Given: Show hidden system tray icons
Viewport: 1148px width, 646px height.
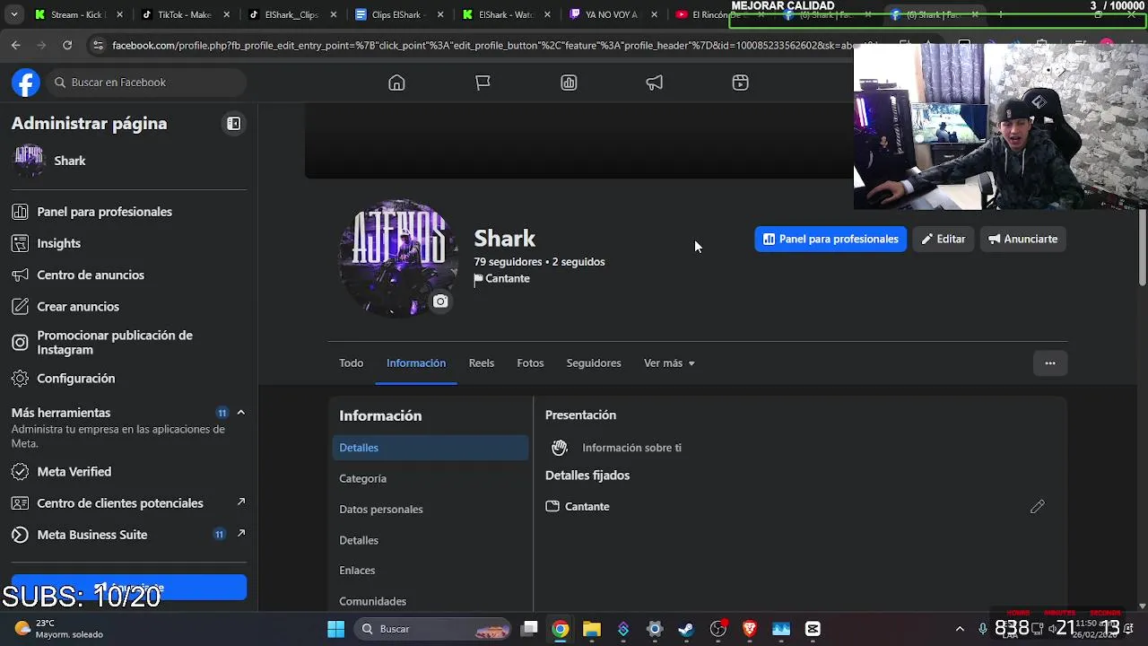Looking at the screenshot, I should tap(960, 629).
